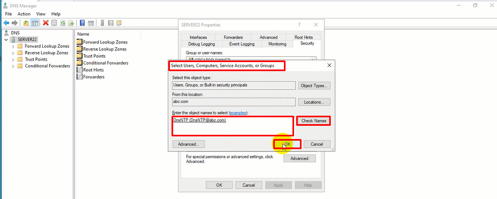Viewport: 497px width, 199px height.
Task: Click Cancel in Select Users dialog
Action: coord(317,144)
